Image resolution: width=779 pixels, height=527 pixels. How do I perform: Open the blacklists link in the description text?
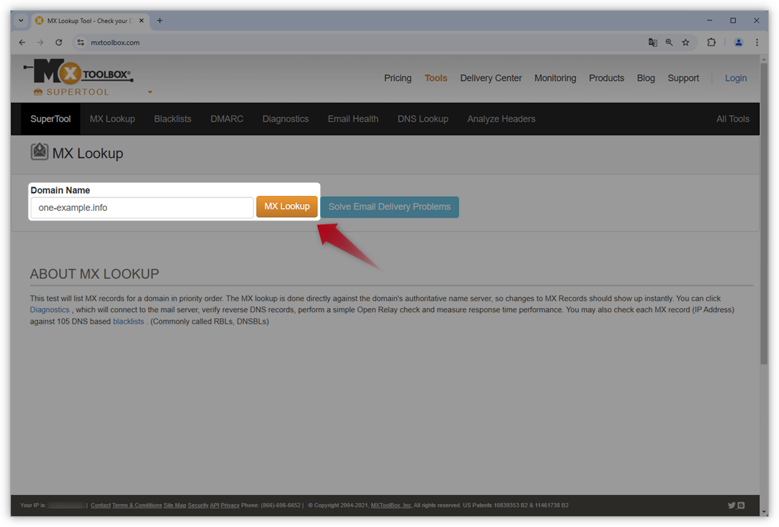pyautogui.click(x=129, y=321)
